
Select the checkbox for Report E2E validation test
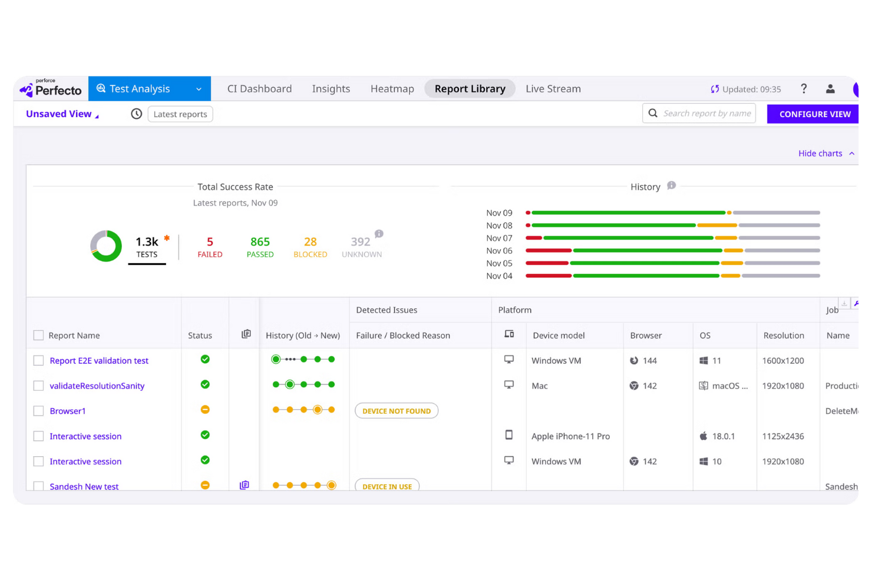coord(38,360)
